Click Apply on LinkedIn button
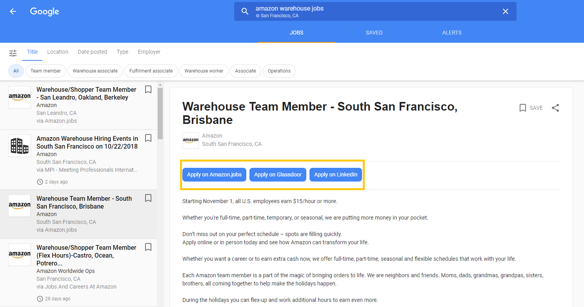 tap(336, 174)
